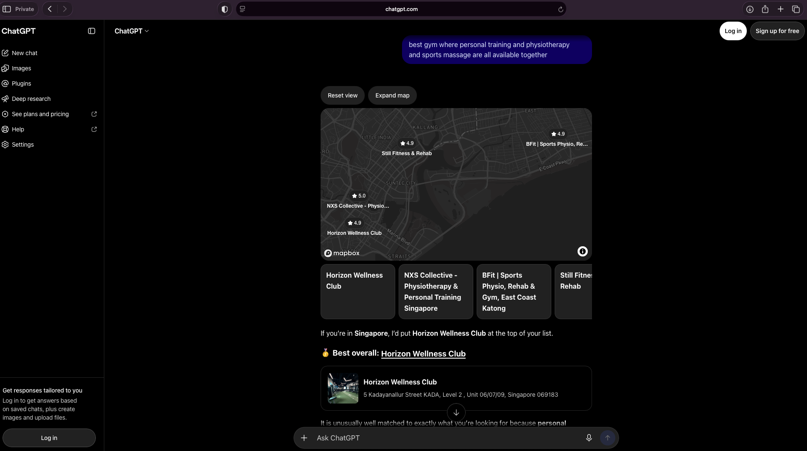Screen dimensions: 807x451
Task: Open a new tab with plus icon
Action: click(x=780, y=9)
